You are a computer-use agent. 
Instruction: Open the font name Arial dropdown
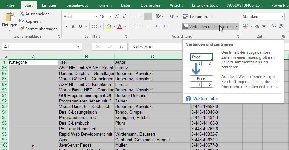[96, 17]
